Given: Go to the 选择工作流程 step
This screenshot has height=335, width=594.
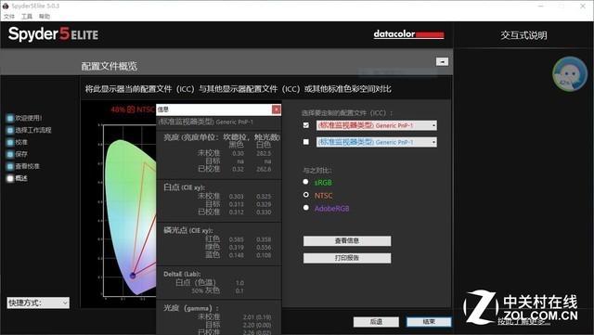Looking at the screenshot, I should point(29,130).
